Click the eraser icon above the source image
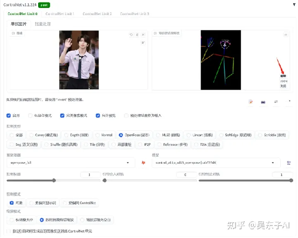 click(137, 34)
